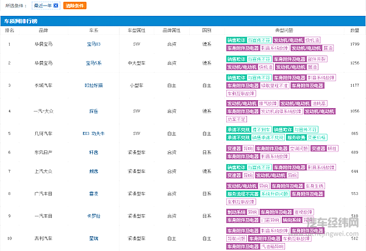Click the 典型问题 column header

pyautogui.click(x=284, y=31)
